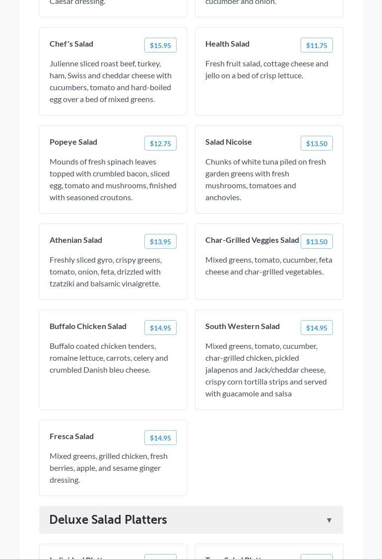
Task: Select the Buffalo Chicken Salad title
Action: [x=88, y=326]
